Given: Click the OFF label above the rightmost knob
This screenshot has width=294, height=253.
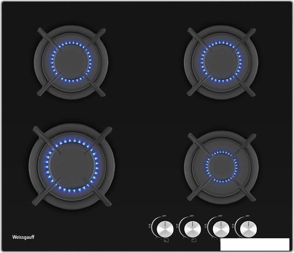Looking at the screenshot, I should tap(248, 215).
